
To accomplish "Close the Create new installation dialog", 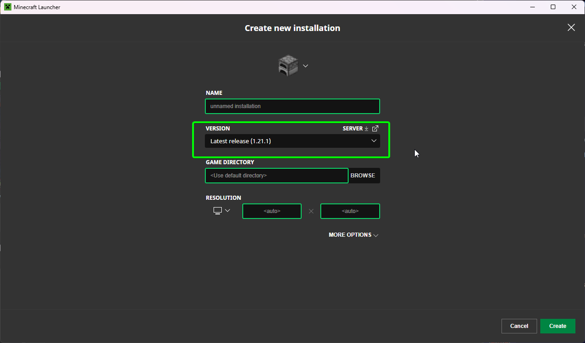I will click(x=571, y=28).
